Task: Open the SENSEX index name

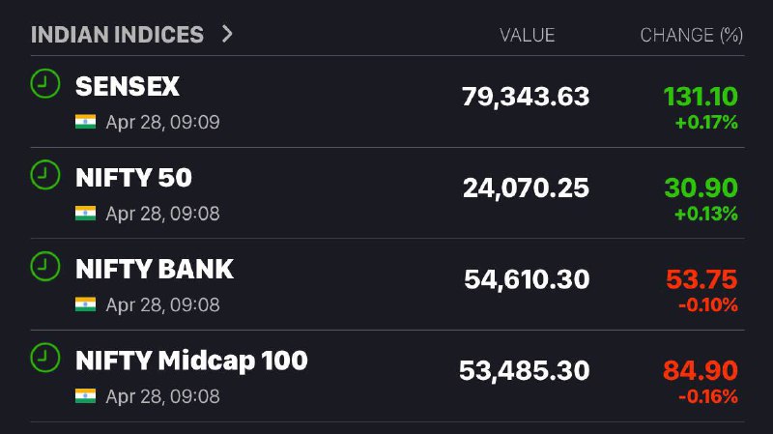Action: click(x=128, y=86)
